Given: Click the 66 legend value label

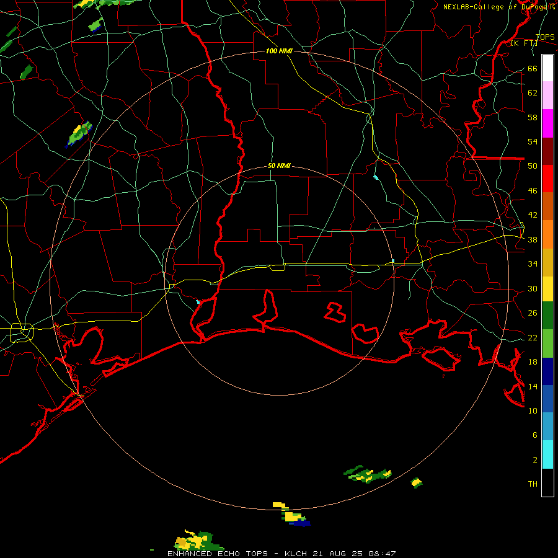Looking at the screenshot, I should click(x=533, y=68).
